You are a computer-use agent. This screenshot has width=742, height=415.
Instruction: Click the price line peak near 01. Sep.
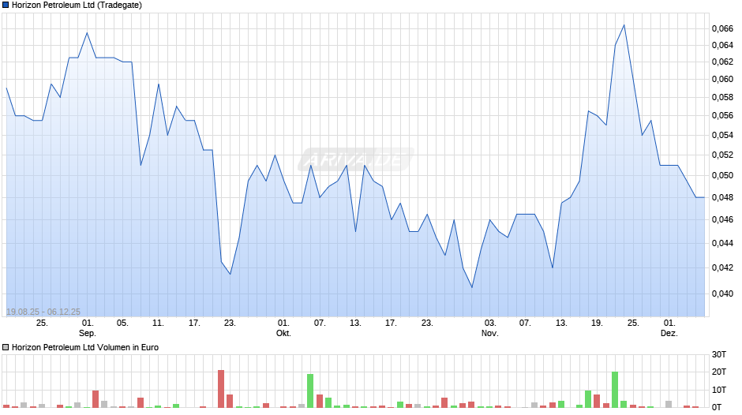pyautogui.click(x=87, y=32)
